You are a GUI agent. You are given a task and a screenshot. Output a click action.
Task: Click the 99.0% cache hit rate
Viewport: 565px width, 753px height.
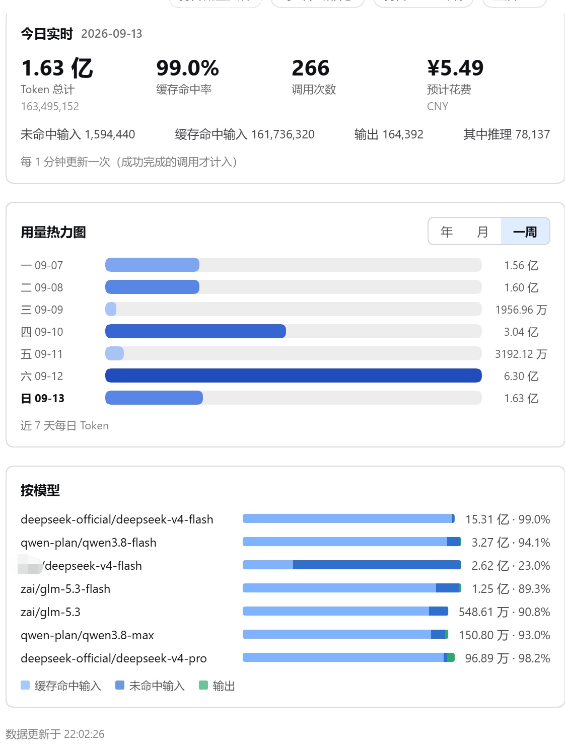coord(187,68)
